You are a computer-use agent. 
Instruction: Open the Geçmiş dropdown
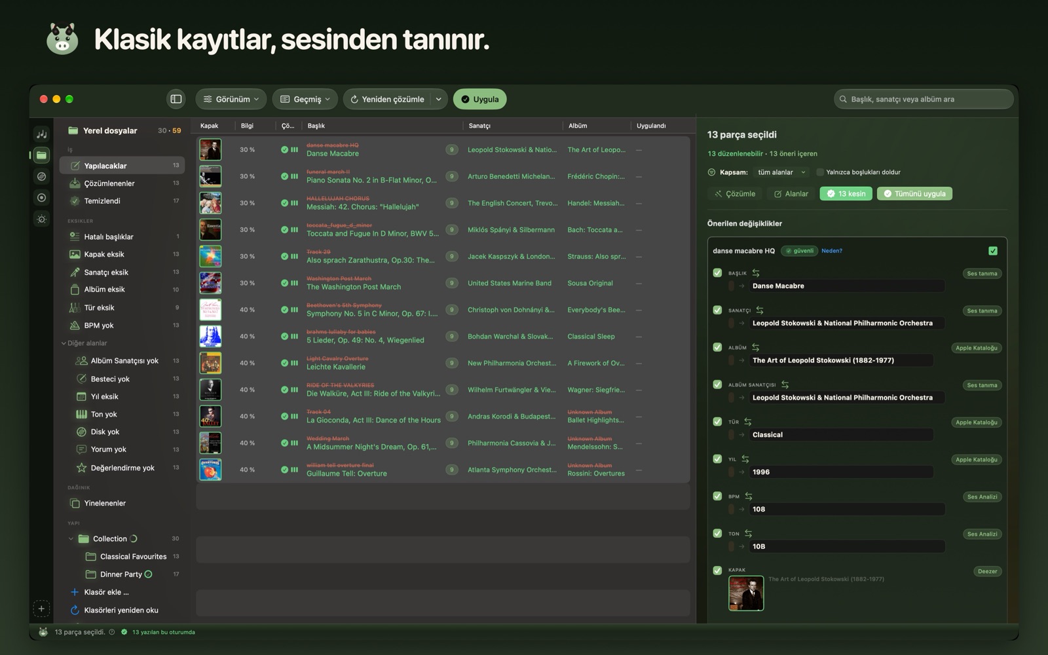(305, 99)
